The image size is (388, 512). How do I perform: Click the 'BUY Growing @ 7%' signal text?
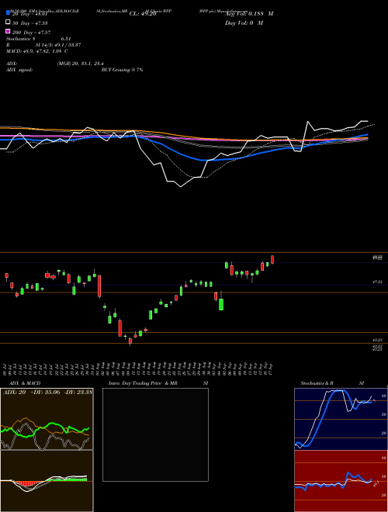[122, 70]
